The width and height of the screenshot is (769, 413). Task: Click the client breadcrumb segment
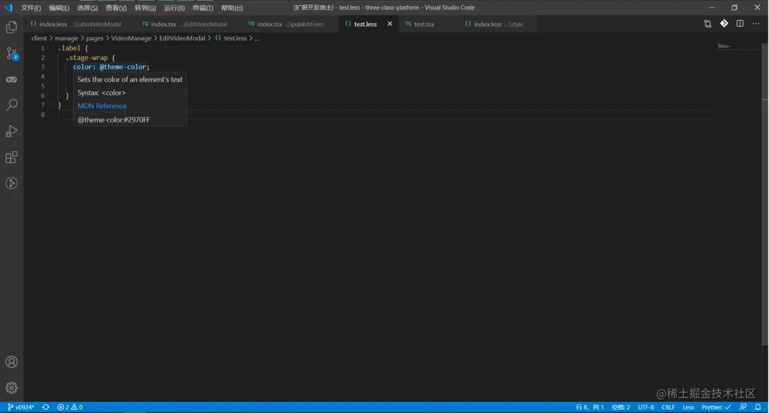pyautogui.click(x=39, y=38)
